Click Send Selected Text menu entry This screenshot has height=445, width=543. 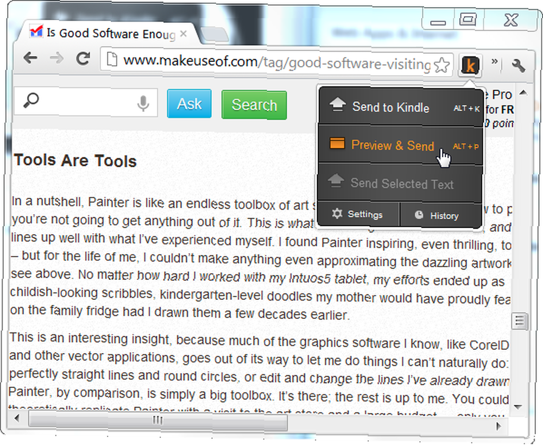[x=400, y=183]
